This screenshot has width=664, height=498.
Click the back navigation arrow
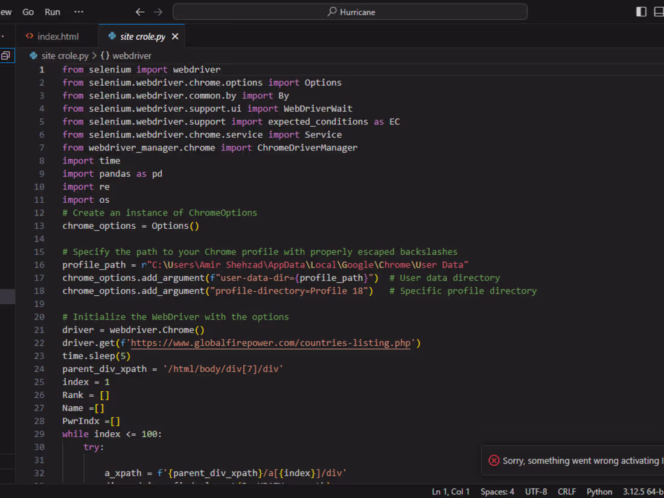pos(139,11)
